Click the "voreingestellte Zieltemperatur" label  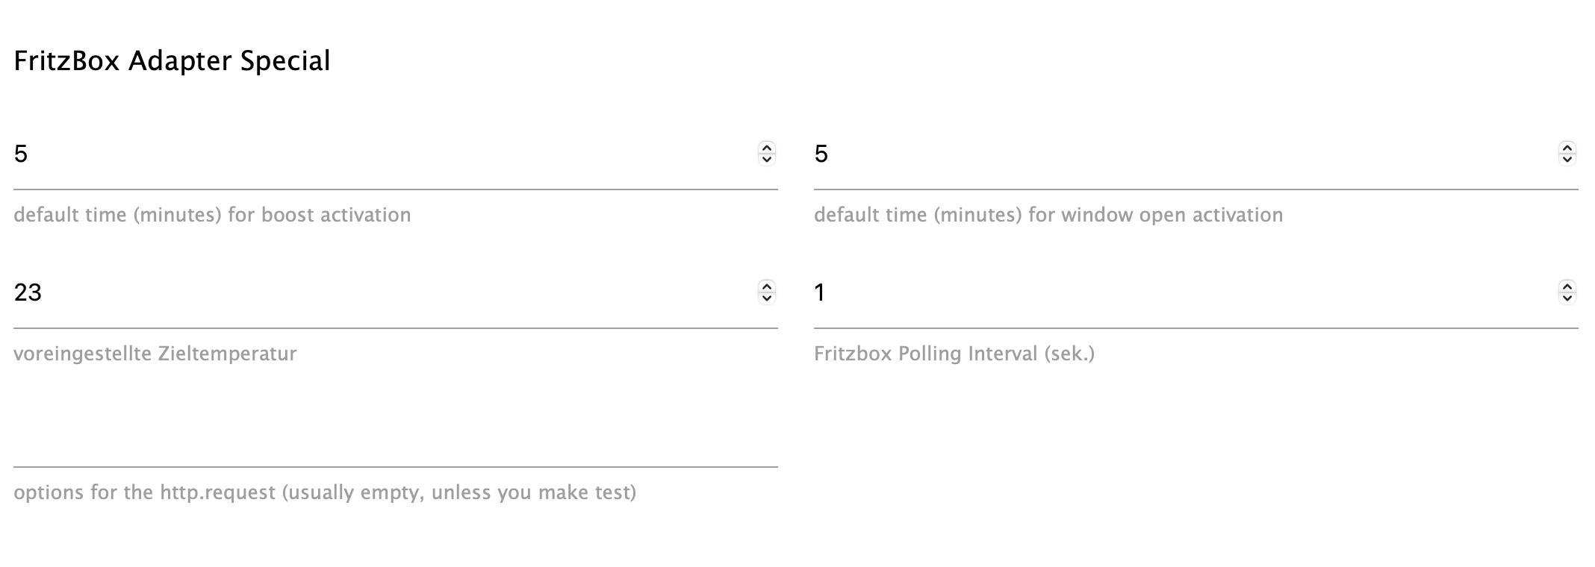pyautogui.click(x=155, y=354)
